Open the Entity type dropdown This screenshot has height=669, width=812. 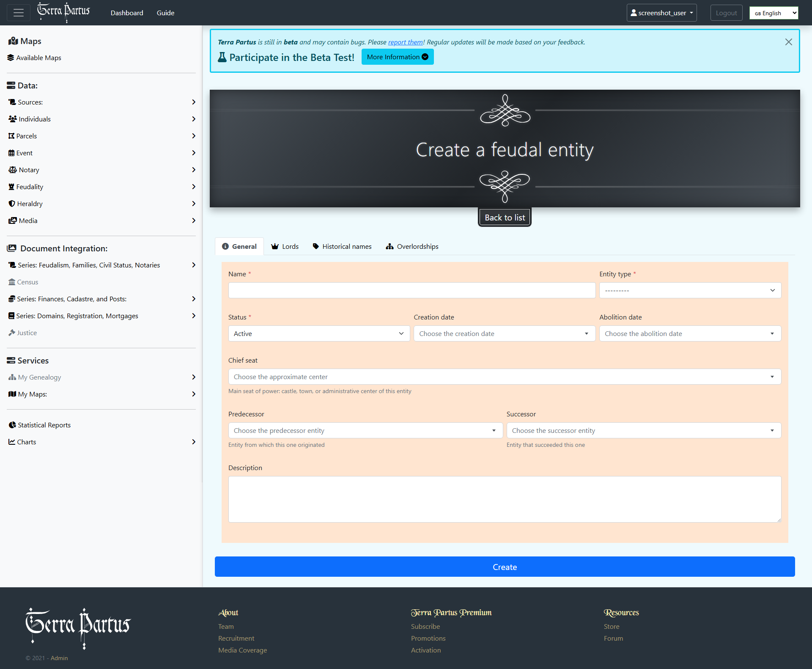(690, 290)
